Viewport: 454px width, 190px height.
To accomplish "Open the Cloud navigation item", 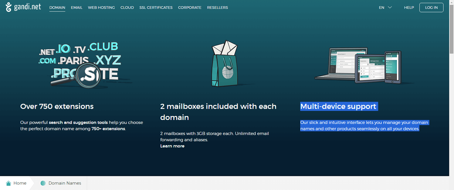I will coord(127,7).
